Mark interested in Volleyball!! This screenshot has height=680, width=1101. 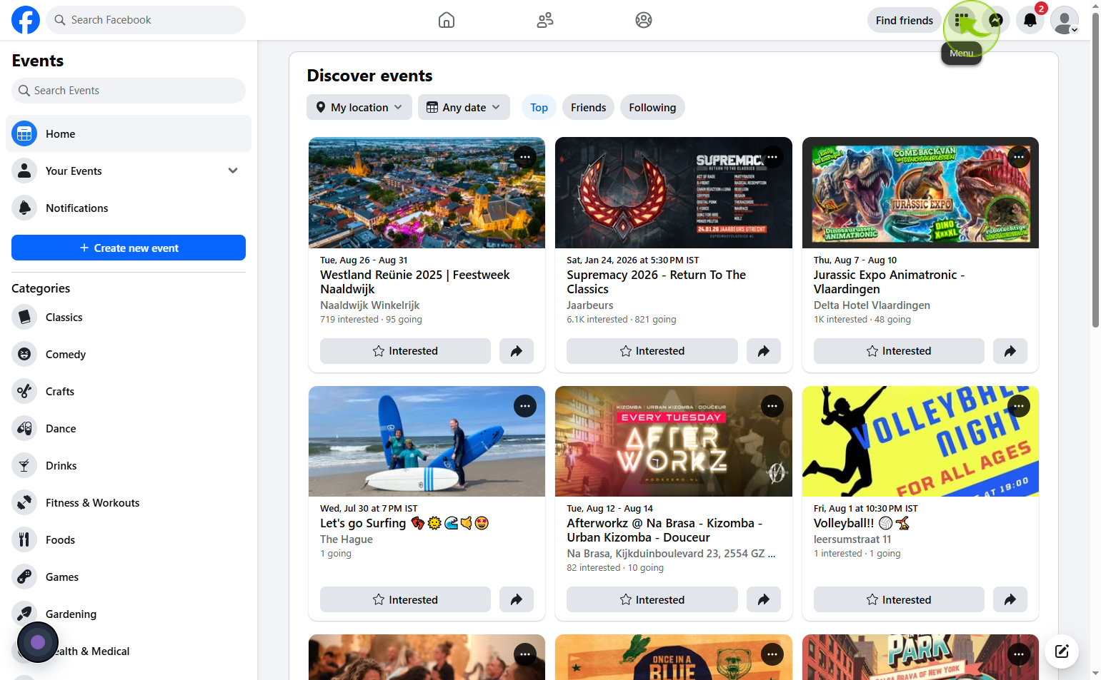[x=899, y=599]
